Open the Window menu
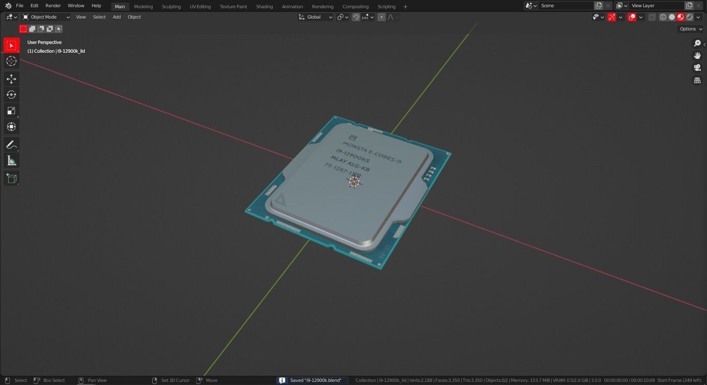 [x=76, y=6]
